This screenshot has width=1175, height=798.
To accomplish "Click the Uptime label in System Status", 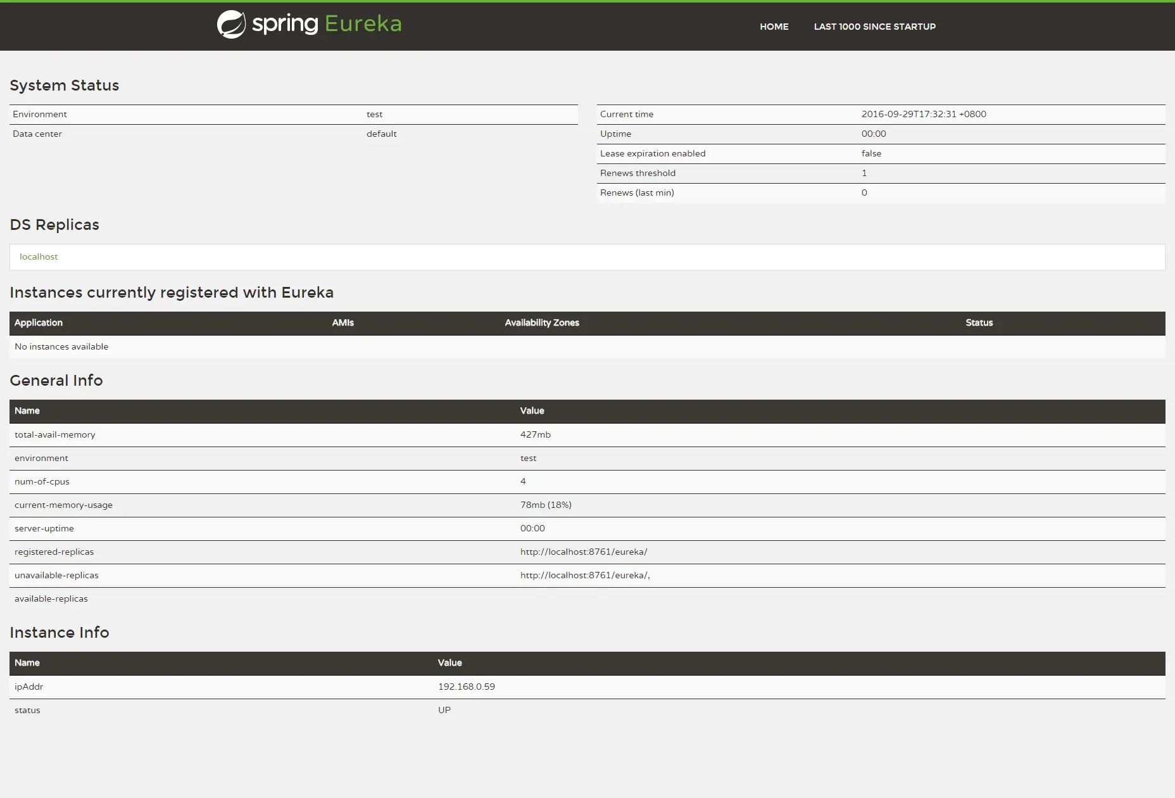I will point(615,134).
